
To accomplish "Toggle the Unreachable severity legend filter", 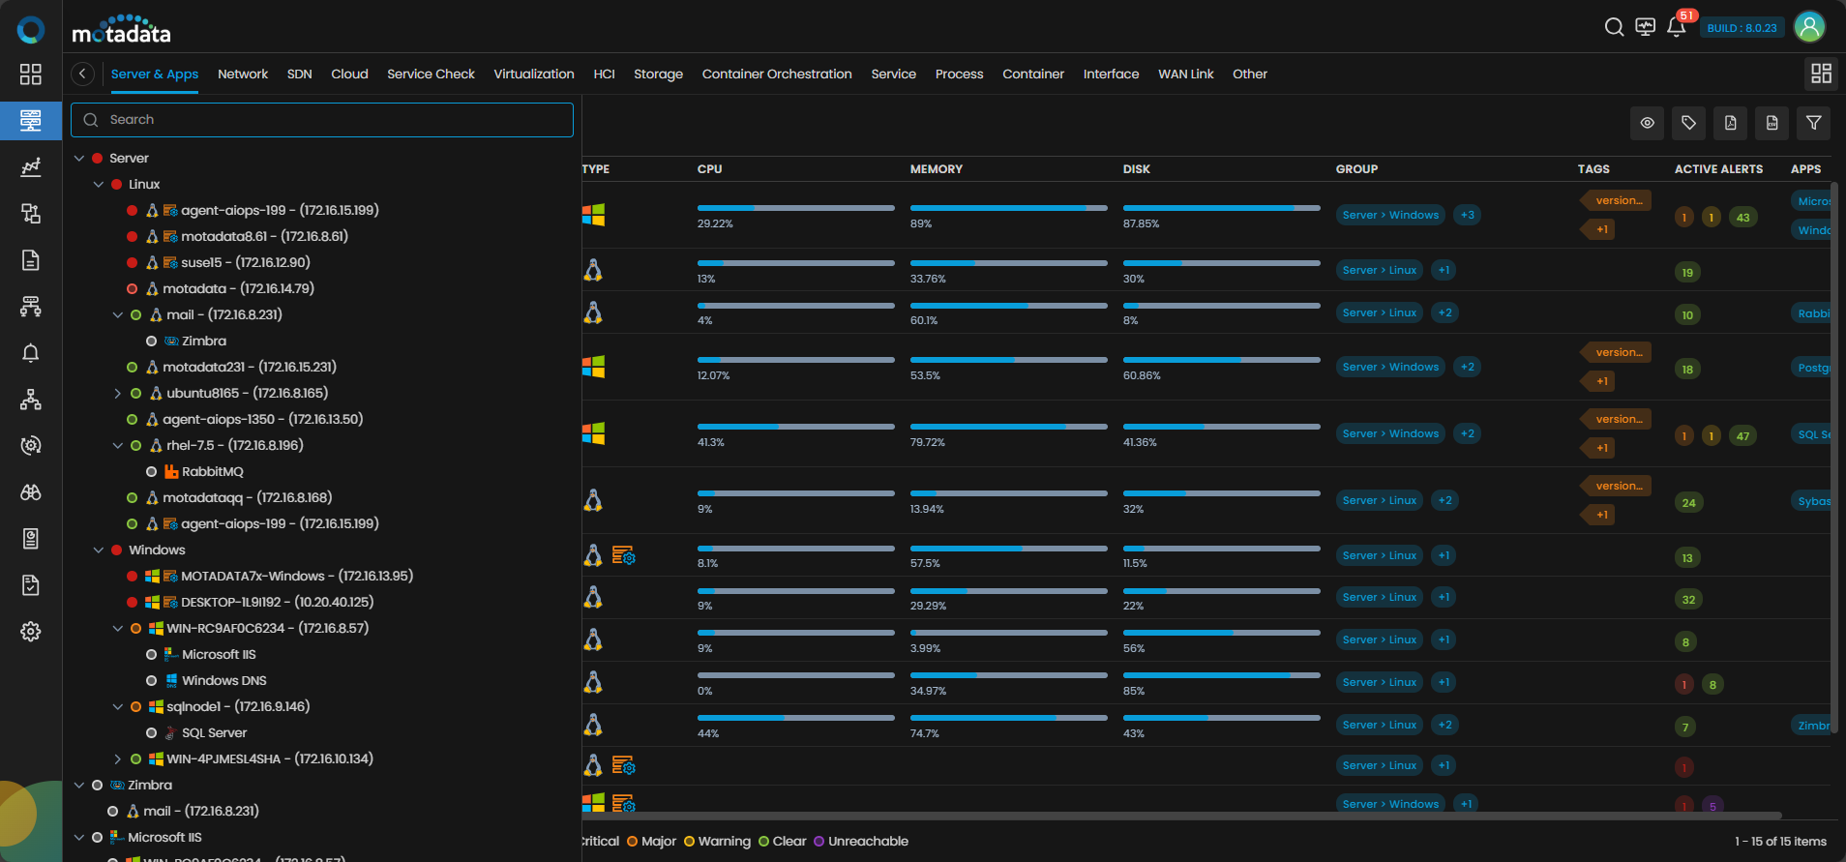I will point(861,841).
